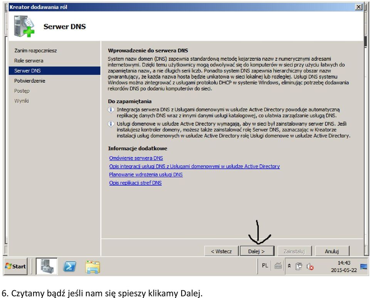370x298 pixels.
Task: Click the network connection tray icon
Action: click(x=299, y=266)
